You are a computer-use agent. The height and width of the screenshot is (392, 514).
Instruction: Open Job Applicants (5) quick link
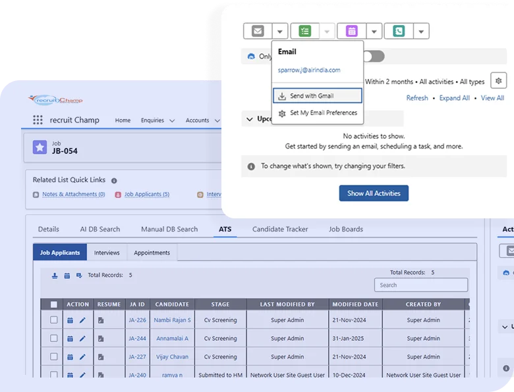(147, 195)
